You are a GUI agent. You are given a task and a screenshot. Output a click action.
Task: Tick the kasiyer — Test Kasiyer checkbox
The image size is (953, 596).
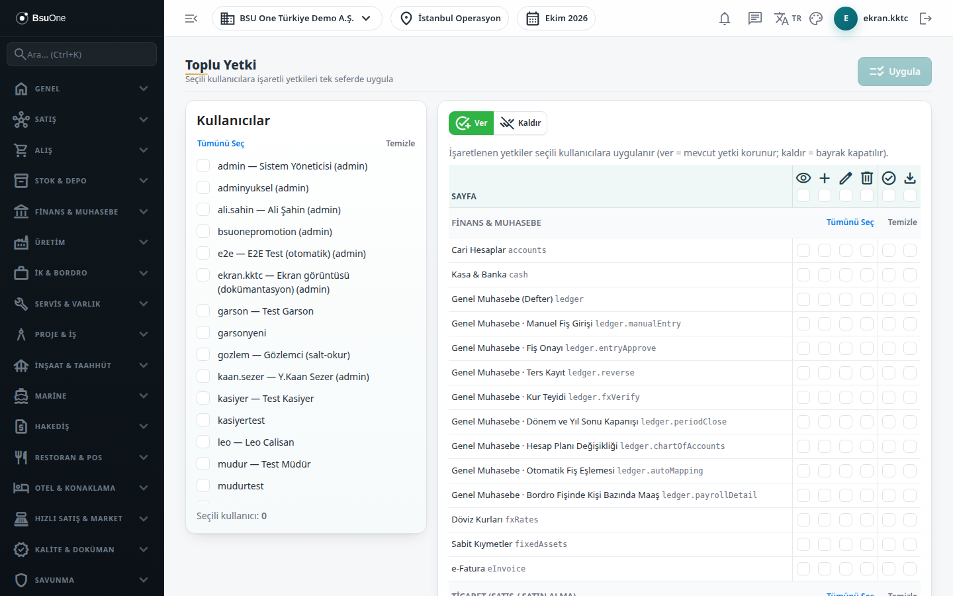coord(203,398)
